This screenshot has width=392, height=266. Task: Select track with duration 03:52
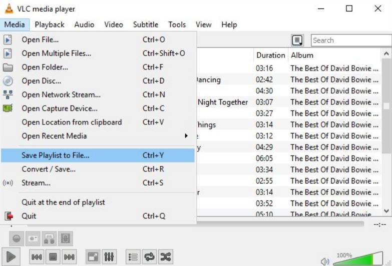pos(289,203)
